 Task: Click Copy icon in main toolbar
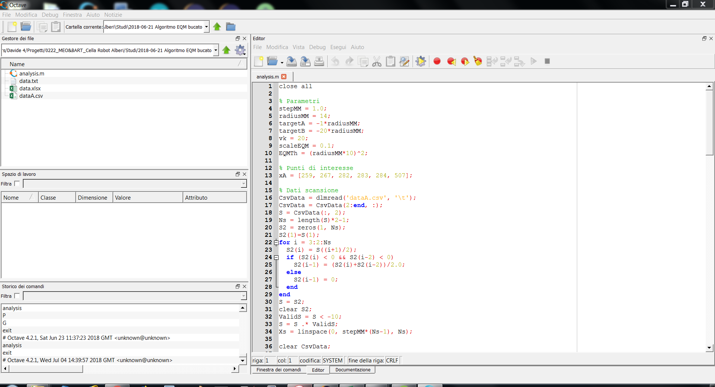click(42, 27)
